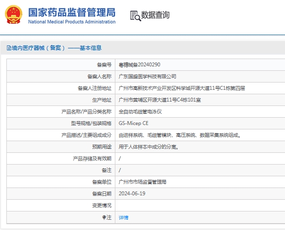The height and width of the screenshot is (230, 285).
Task: Click the national emblem logo
Action: [14, 15]
